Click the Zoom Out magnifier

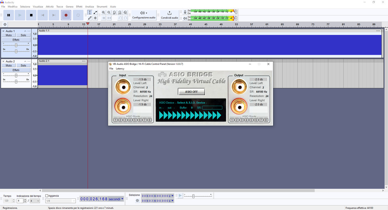(x=109, y=12)
